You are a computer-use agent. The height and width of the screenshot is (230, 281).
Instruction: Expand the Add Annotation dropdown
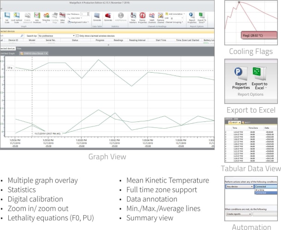175,14
